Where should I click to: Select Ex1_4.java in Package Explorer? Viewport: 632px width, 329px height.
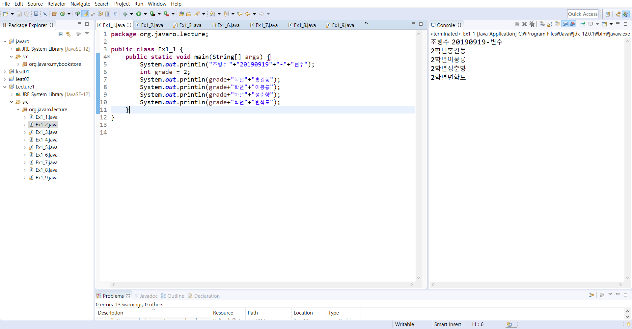(46, 140)
